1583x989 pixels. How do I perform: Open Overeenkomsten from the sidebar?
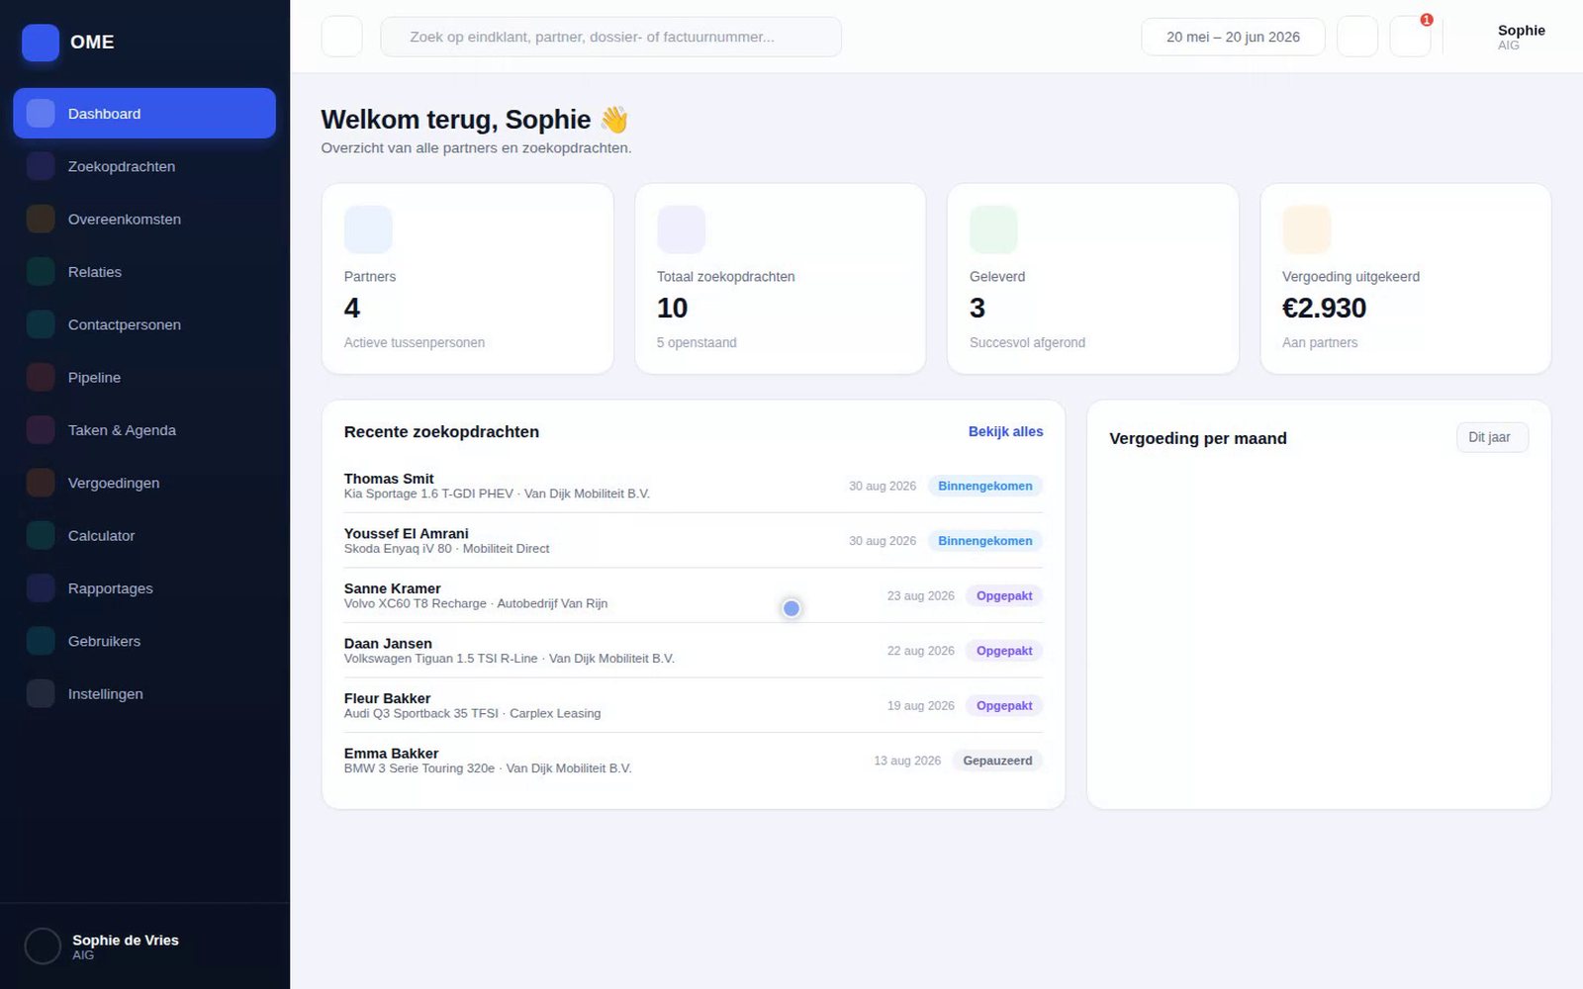pos(144,219)
